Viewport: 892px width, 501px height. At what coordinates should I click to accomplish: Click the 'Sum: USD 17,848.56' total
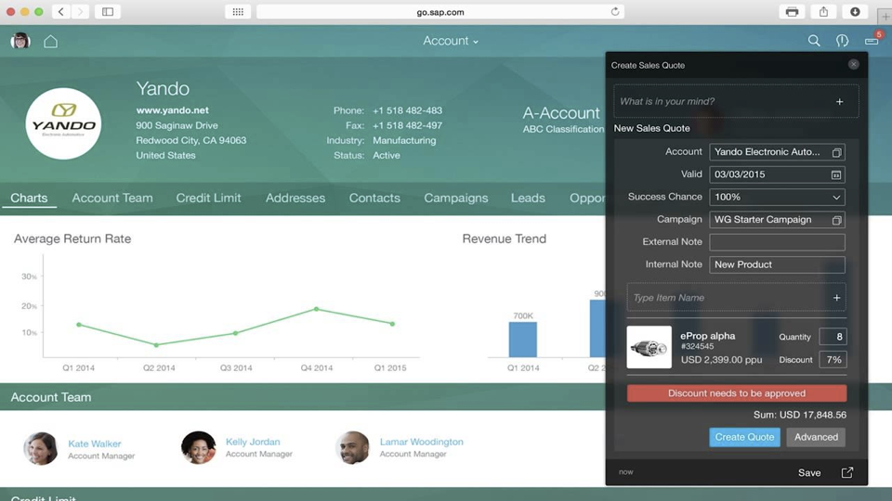pyautogui.click(x=800, y=415)
